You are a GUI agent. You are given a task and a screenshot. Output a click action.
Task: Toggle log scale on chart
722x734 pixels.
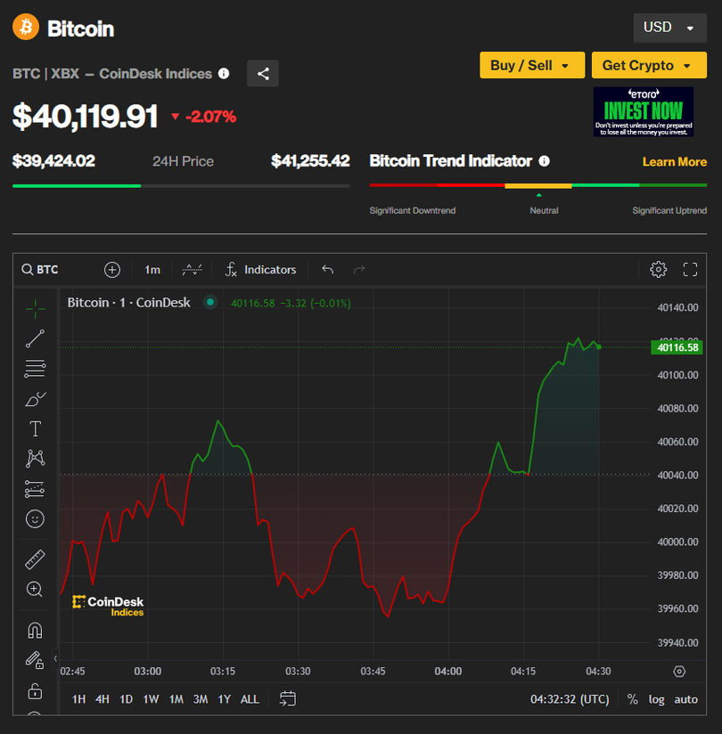pyautogui.click(x=656, y=699)
